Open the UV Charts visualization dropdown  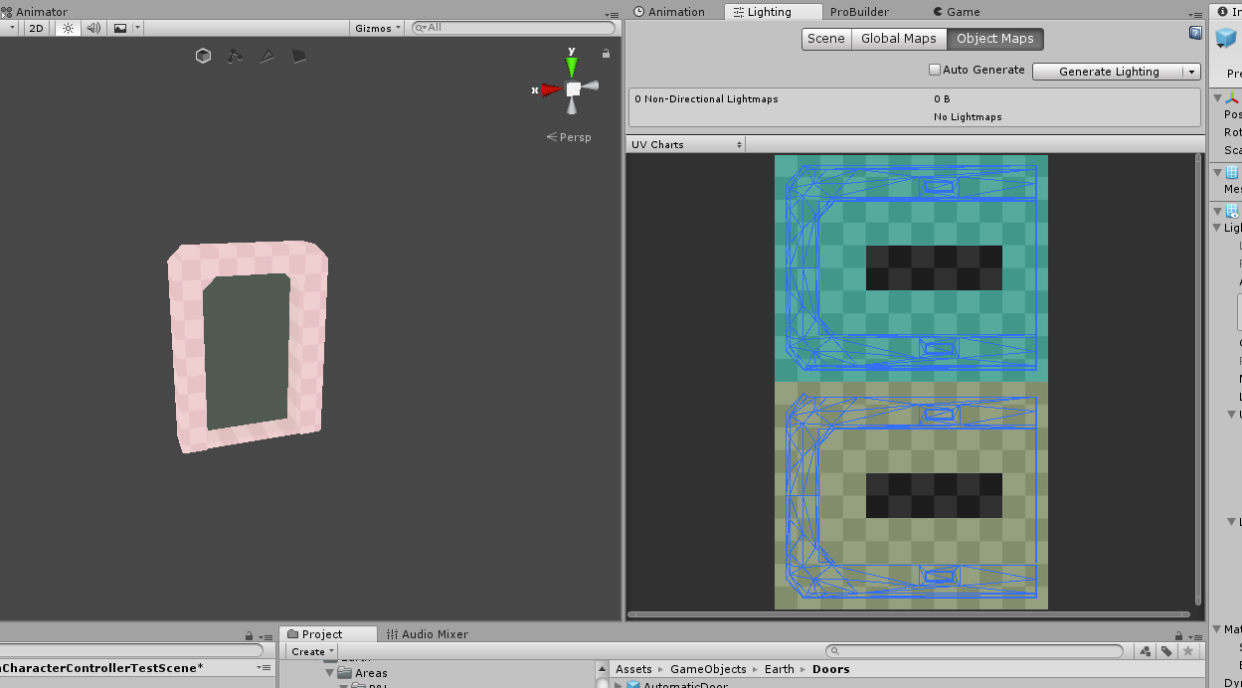(685, 144)
